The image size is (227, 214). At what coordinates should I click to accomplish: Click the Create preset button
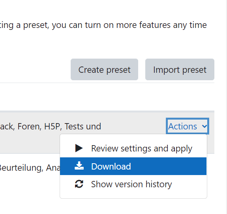104,69
